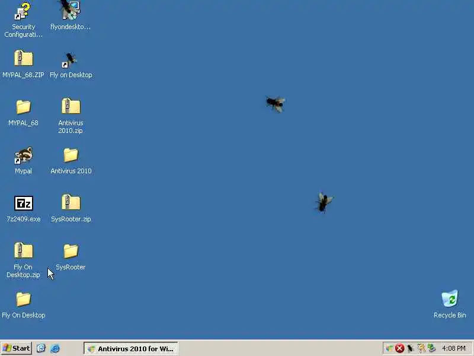The height and width of the screenshot is (356, 474).
Task: Select the MYPAL_68 folder icon
Action: click(23, 107)
